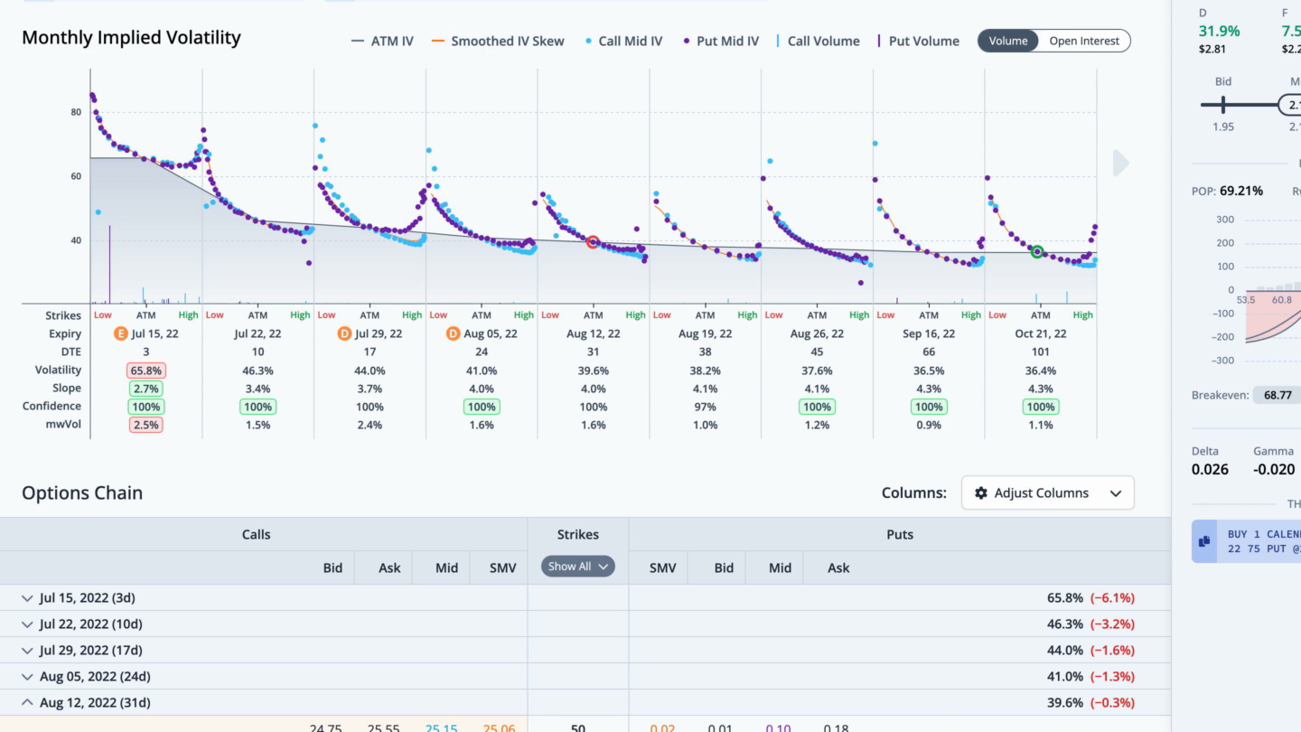Click the 97% confidence value
Viewport: 1301px width, 732px height.
point(705,407)
